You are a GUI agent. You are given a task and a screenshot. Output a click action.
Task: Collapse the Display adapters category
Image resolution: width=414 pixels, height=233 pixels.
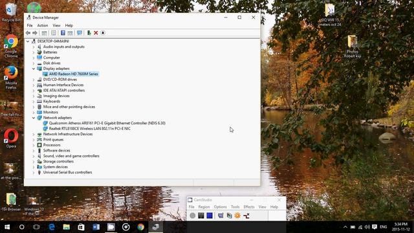point(34,69)
